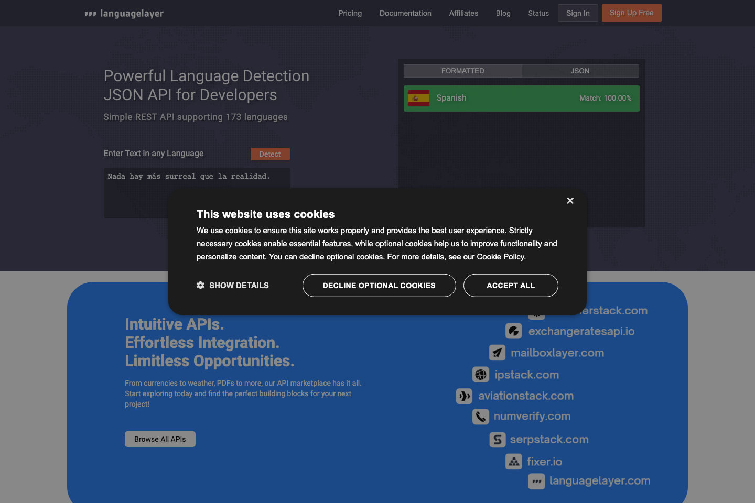Click the chart icon next to fixer.io

click(514, 461)
